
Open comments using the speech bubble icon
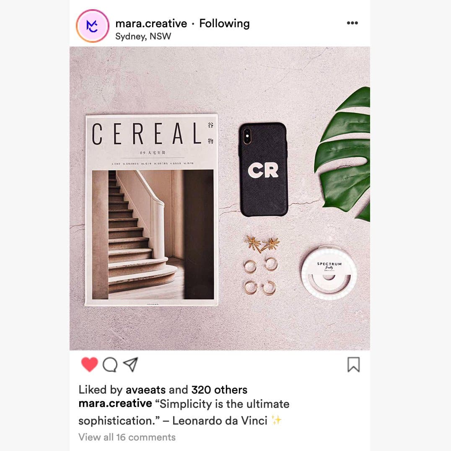110,365
